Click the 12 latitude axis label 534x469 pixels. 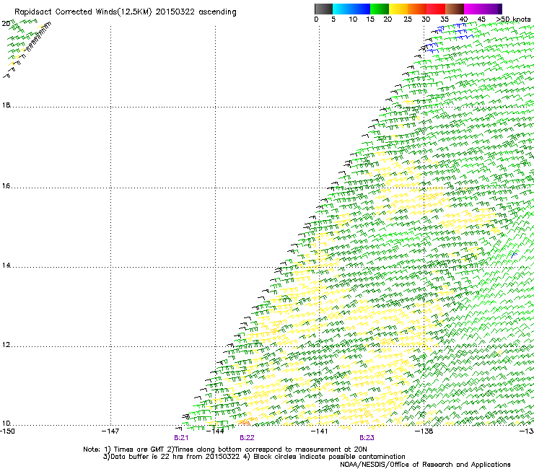pos(6,345)
